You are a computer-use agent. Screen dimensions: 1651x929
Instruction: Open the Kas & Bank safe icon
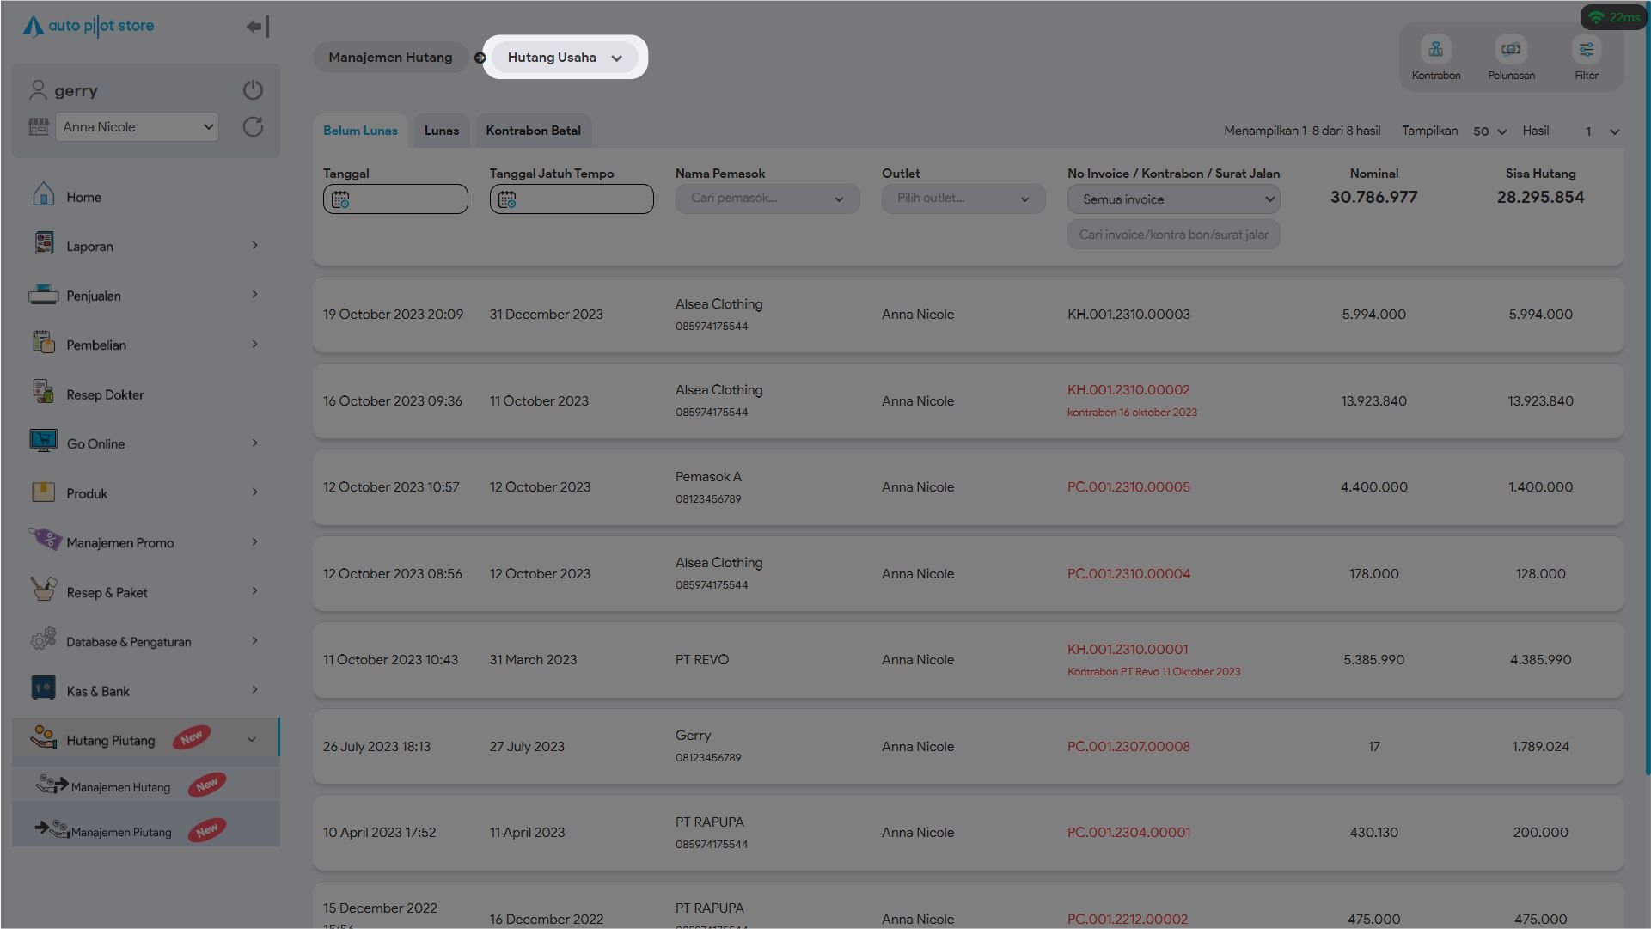coord(43,689)
